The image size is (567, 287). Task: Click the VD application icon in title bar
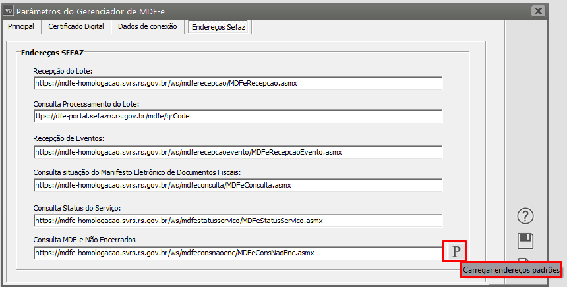8,11
